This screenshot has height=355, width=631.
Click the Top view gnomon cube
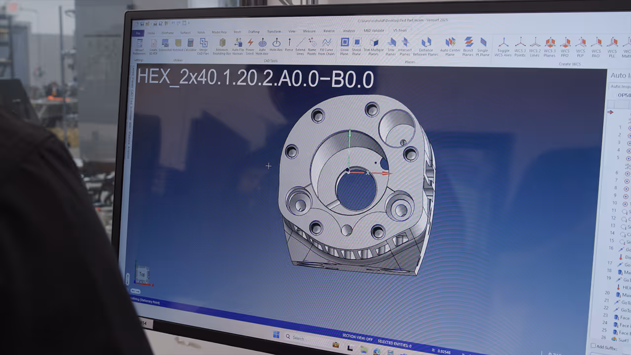(142, 274)
